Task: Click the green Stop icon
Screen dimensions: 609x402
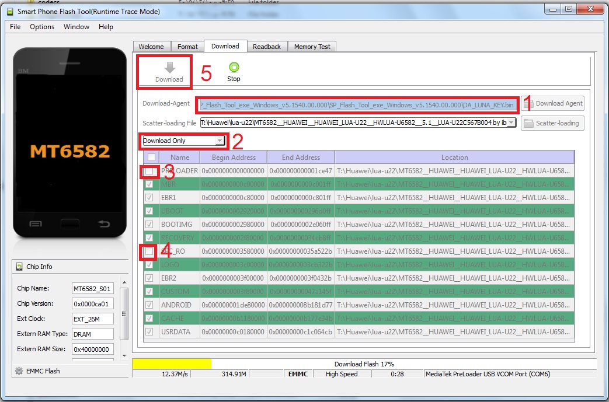Action: click(x=234, y=67)
